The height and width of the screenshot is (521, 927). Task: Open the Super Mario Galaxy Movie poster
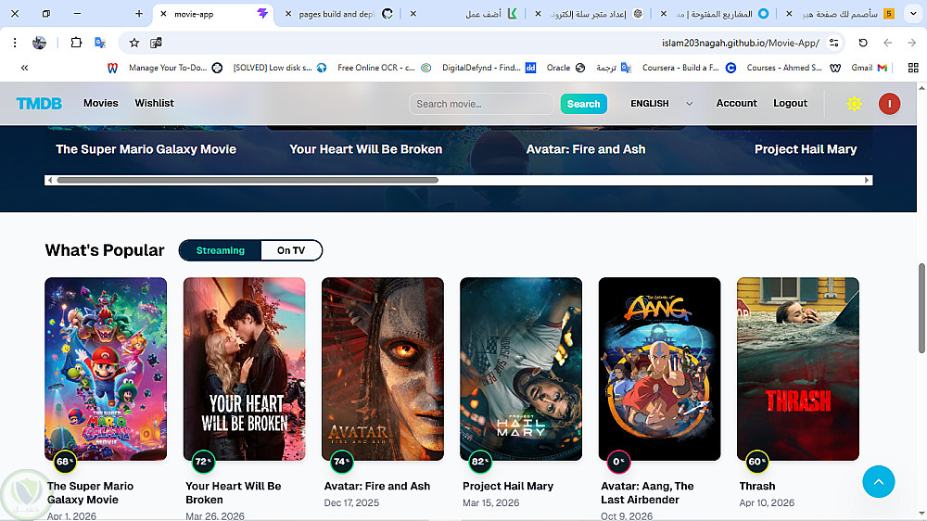(106, 369)
